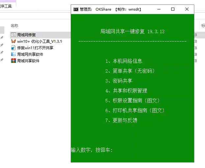205x168 pixels.
Task: Select the file 修复win11打不开共享
Action: 35,48
